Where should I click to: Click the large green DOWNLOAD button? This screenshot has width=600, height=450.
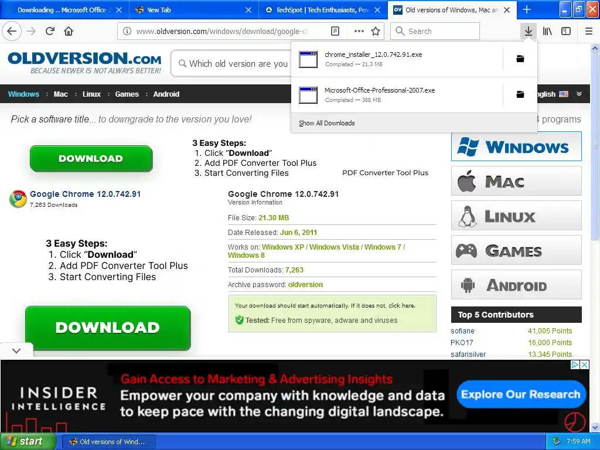tap(108, 328)
